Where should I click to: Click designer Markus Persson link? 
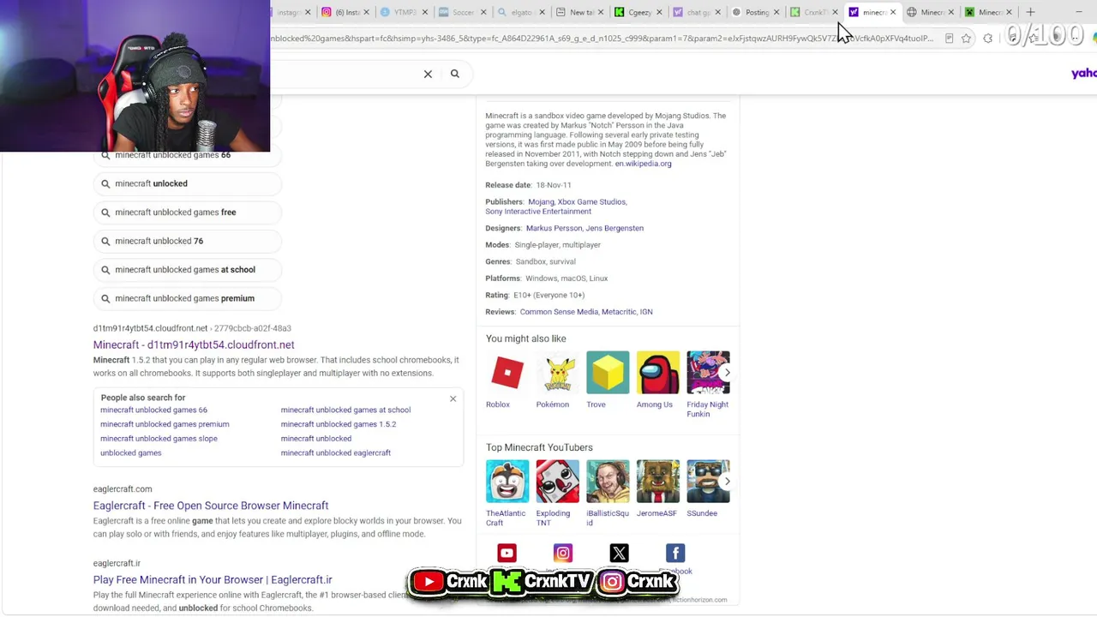click(554, 228)
